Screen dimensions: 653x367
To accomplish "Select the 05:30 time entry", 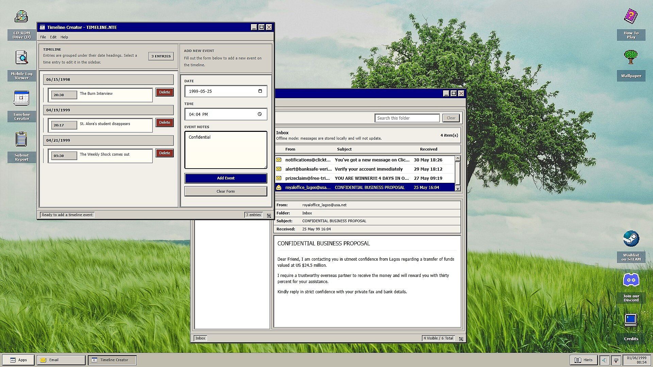I will [64, 156].
